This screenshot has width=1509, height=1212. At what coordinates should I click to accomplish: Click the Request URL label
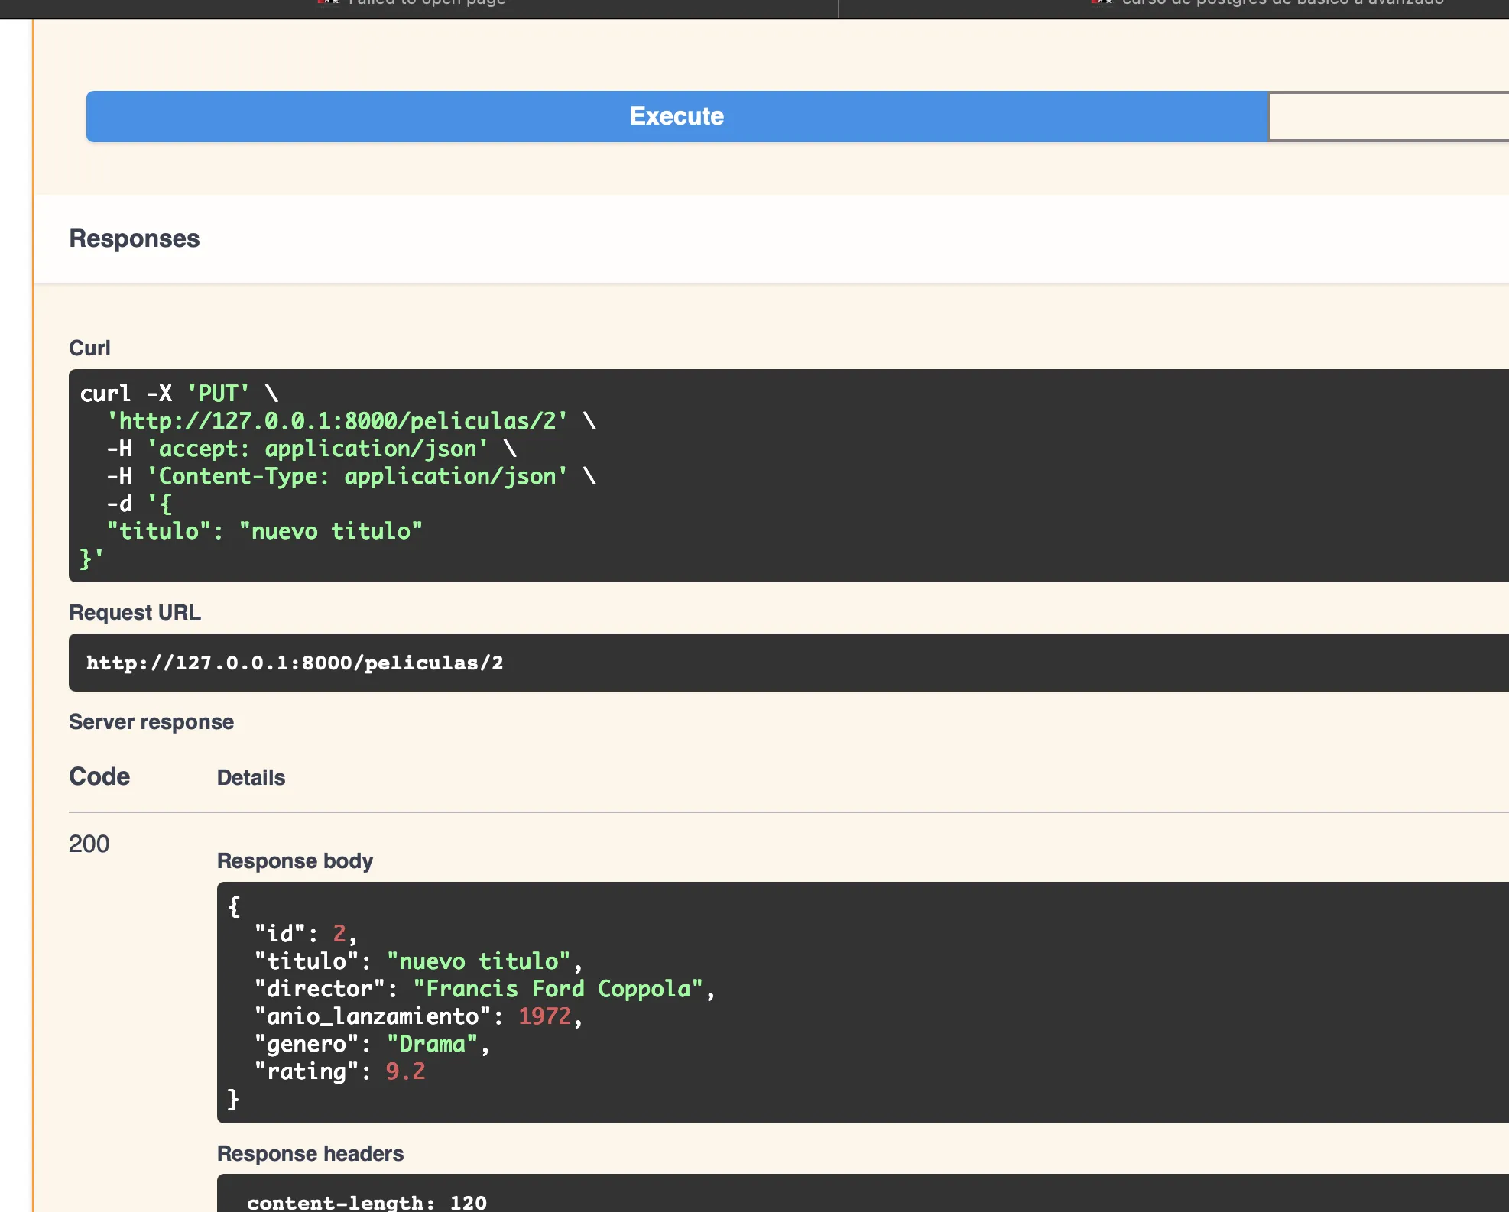(x=135, y=612)
